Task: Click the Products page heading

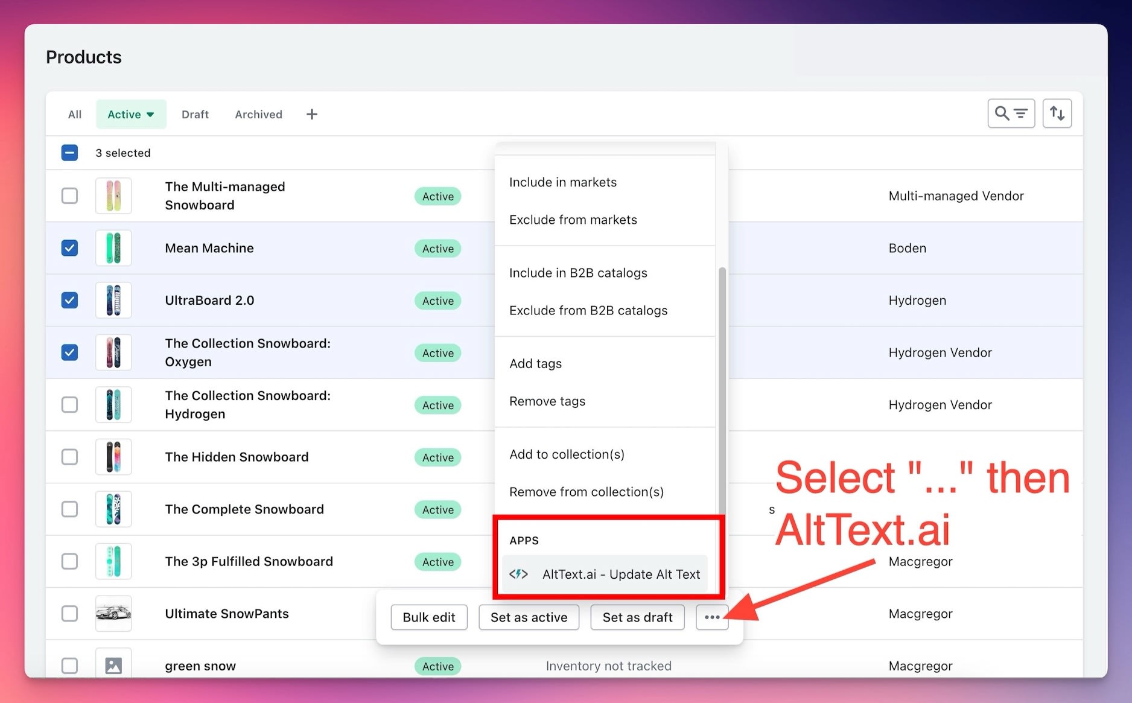Action: click(84, 57)
